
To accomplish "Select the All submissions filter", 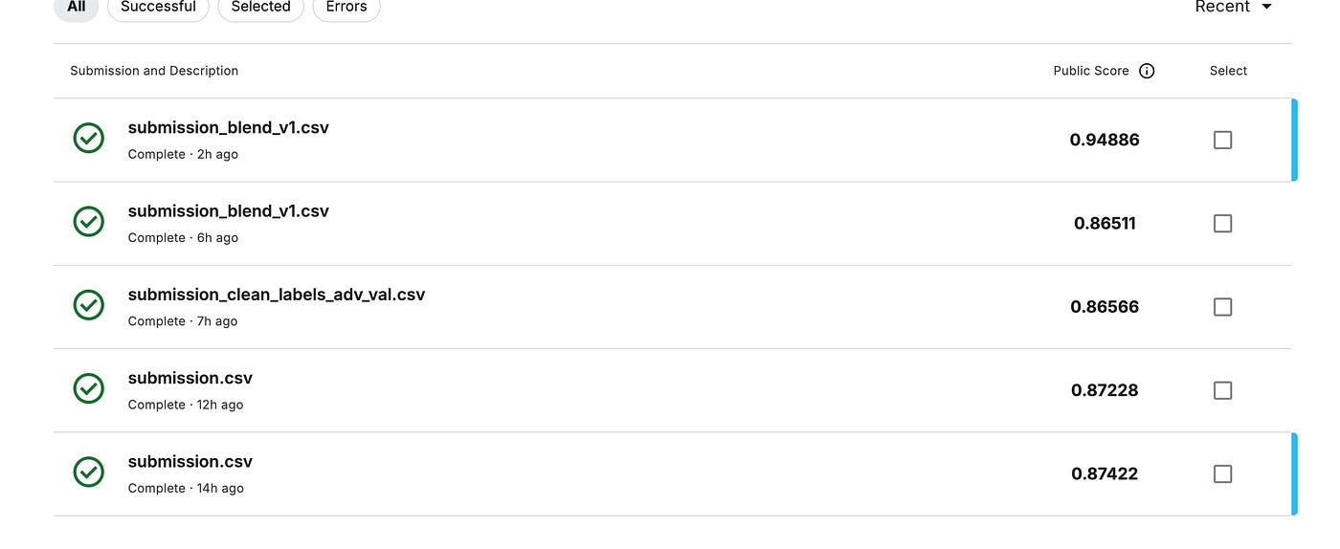I will pos(77,7).
